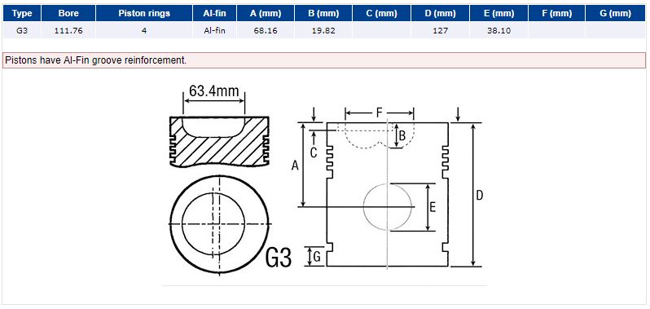Click the 111.76 bore value cell
This screenshot has height=309, width=650.
pyautogui.click(x=68, y=30)
